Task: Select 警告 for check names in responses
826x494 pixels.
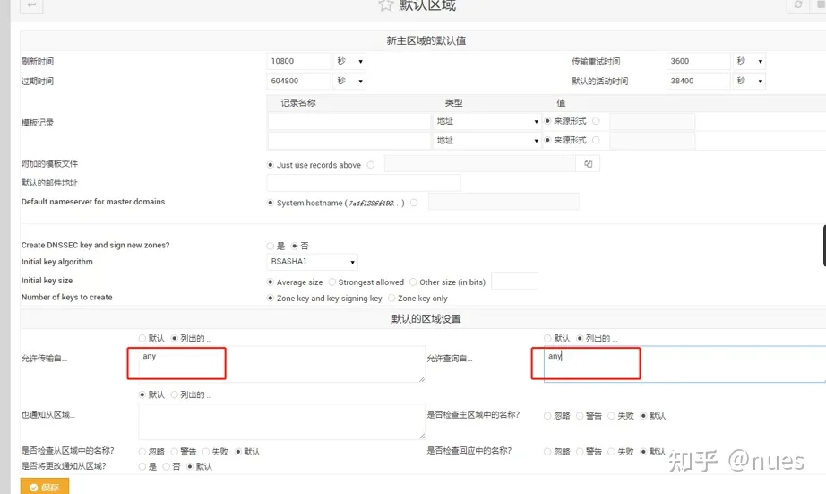Action: click(x=580, y=451)
